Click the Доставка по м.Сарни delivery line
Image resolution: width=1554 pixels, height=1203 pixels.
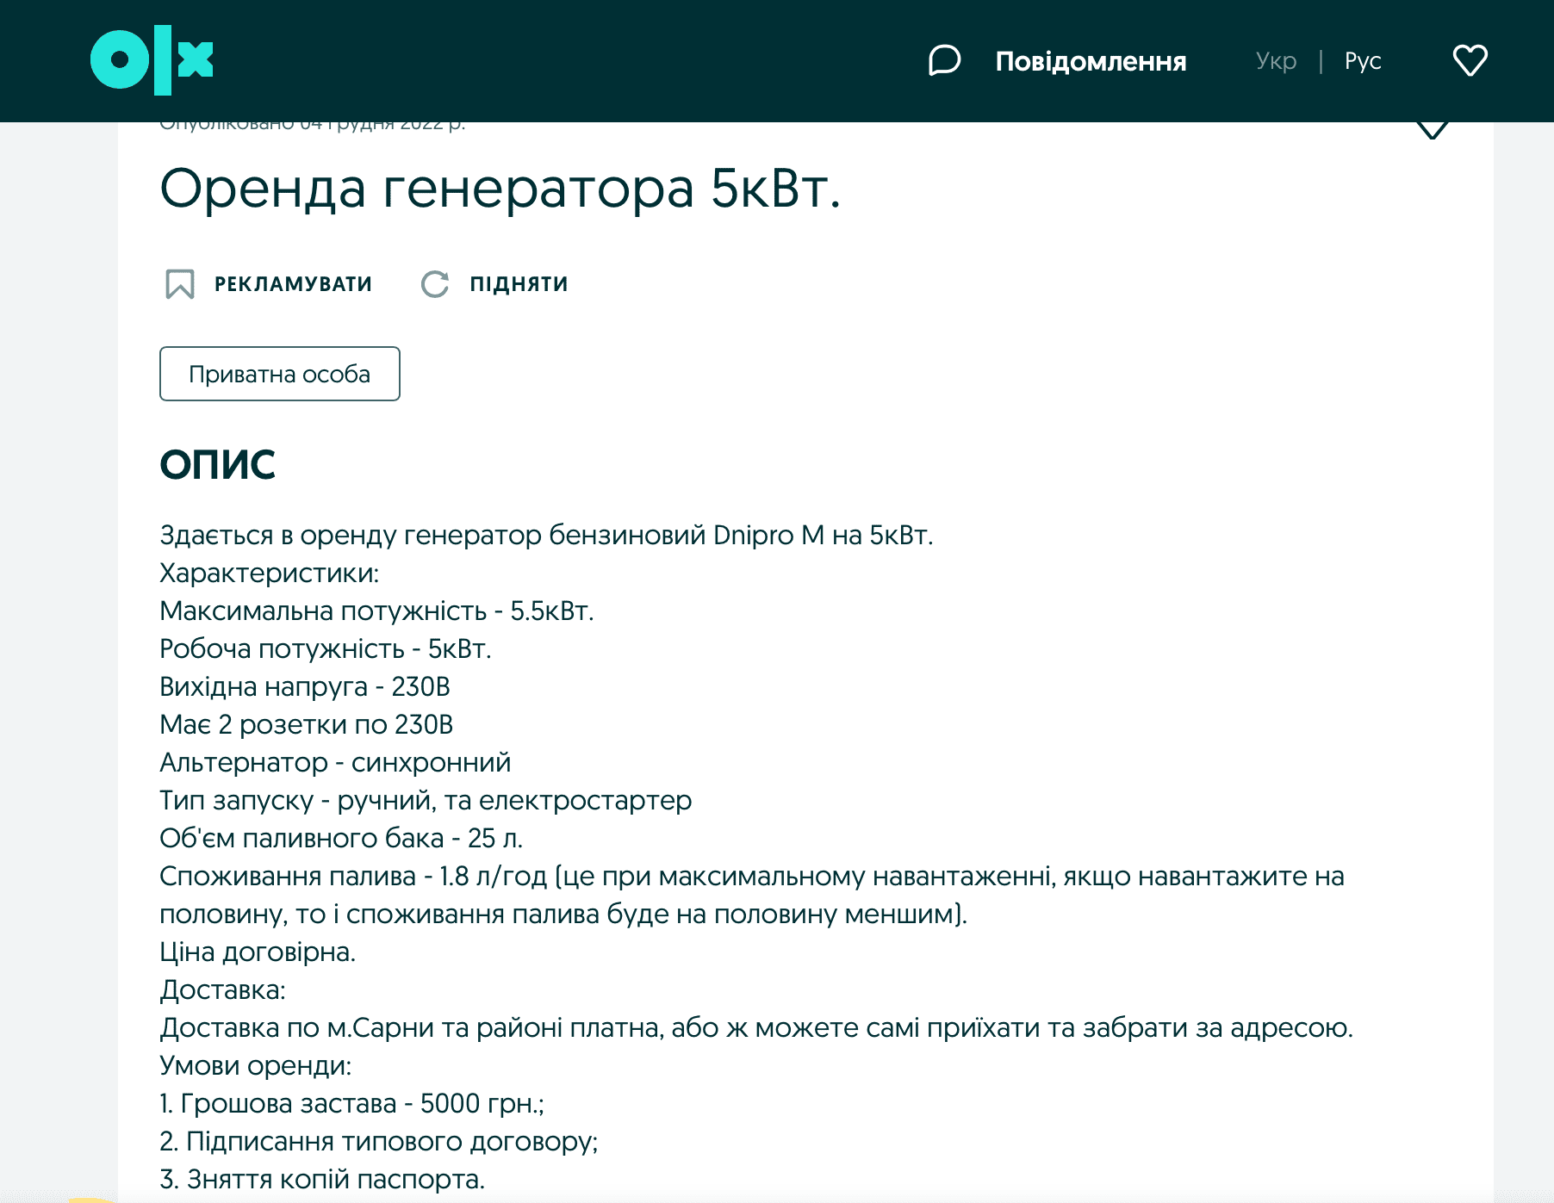pyautogui.click(x=756, y=1027)
